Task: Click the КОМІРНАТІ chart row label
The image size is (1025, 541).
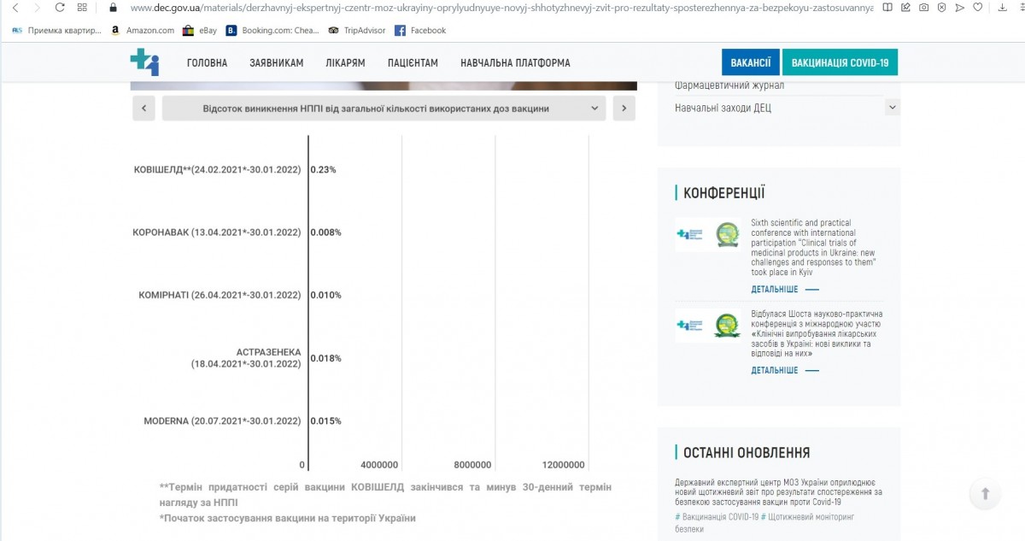Action: pos(220,295)
